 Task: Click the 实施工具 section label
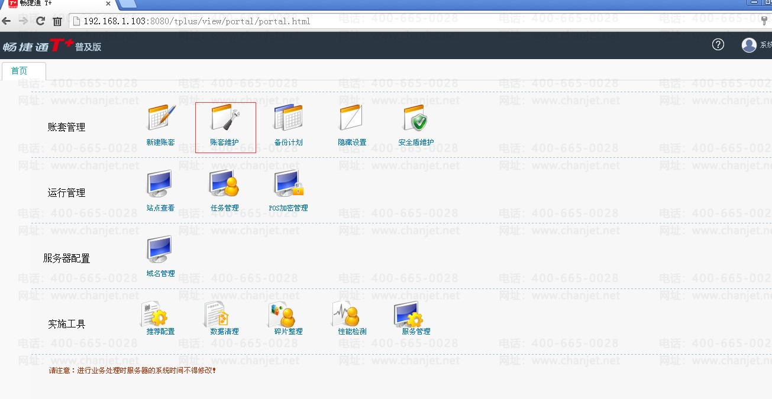tap(67, 324)
